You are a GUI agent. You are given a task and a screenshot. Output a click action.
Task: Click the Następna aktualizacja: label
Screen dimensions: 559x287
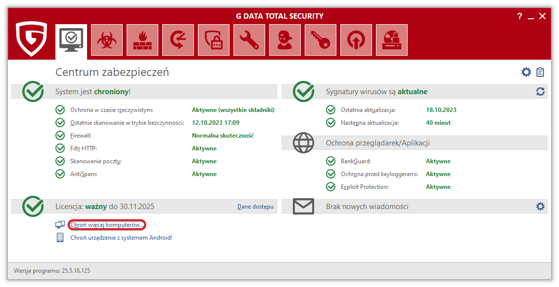pyautogui.click(x=370, y=123)
